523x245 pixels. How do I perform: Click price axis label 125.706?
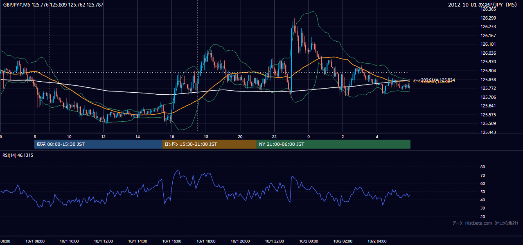488,97
